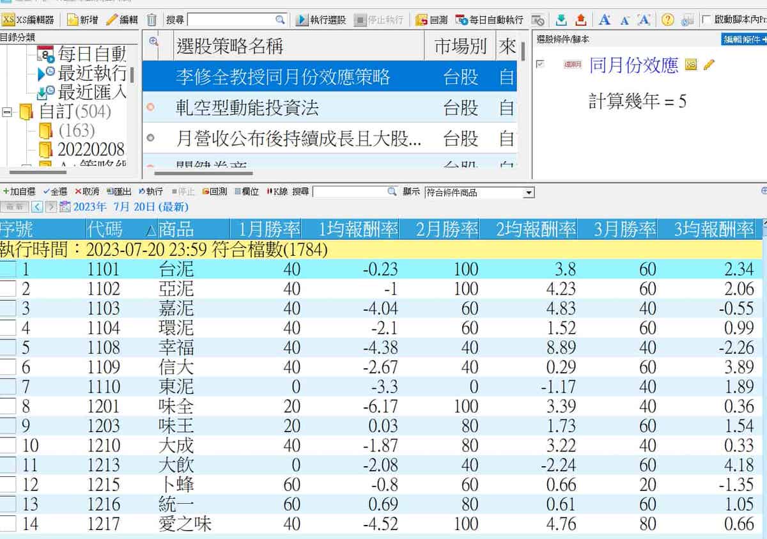Click the large A increase font icon
767x539 pixels.
point(605,20)
